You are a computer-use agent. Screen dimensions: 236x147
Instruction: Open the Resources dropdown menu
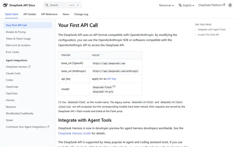click(x=166, y=5)
